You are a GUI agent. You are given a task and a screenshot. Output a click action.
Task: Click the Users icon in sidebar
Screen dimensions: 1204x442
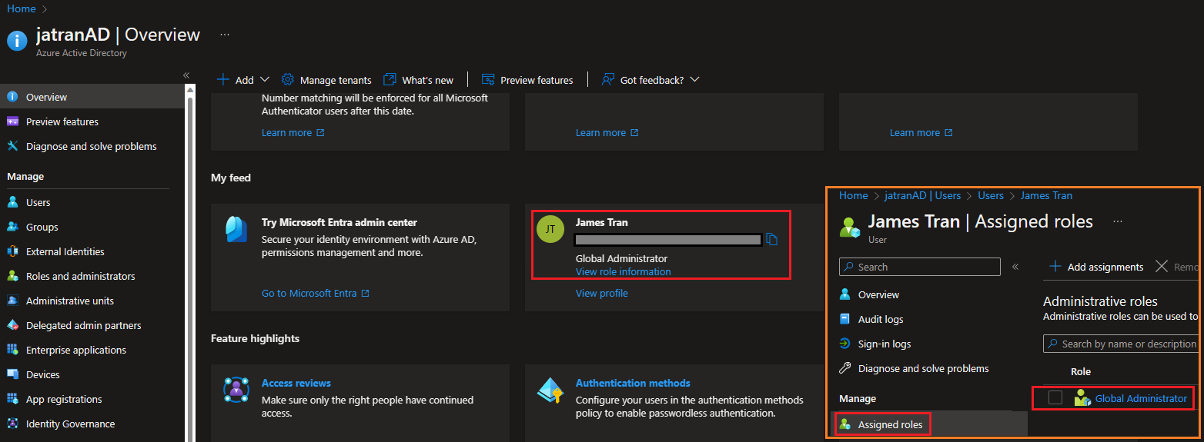tap(12, 202)
